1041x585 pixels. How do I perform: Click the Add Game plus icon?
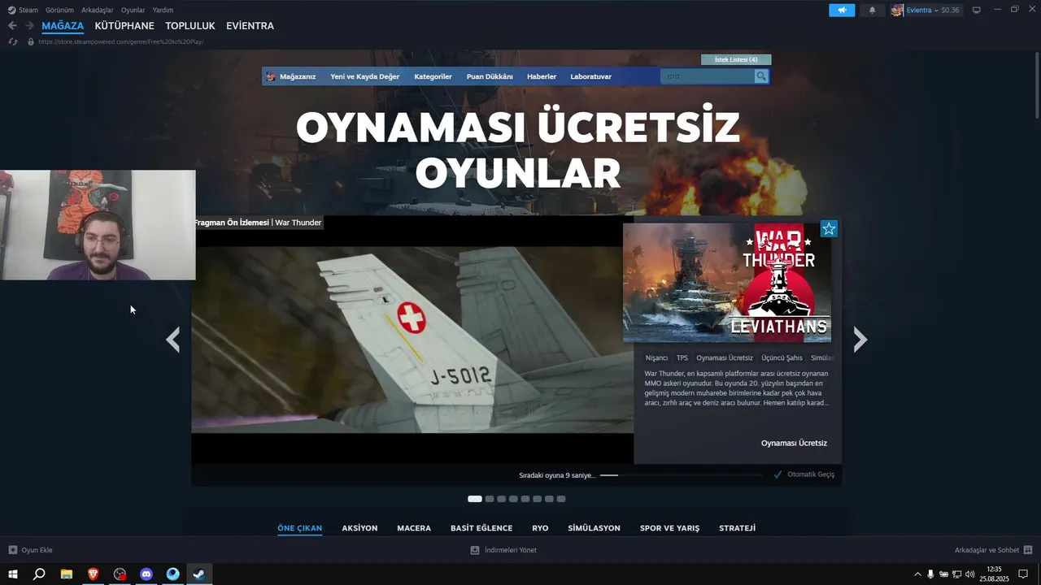tap(12, 550)
